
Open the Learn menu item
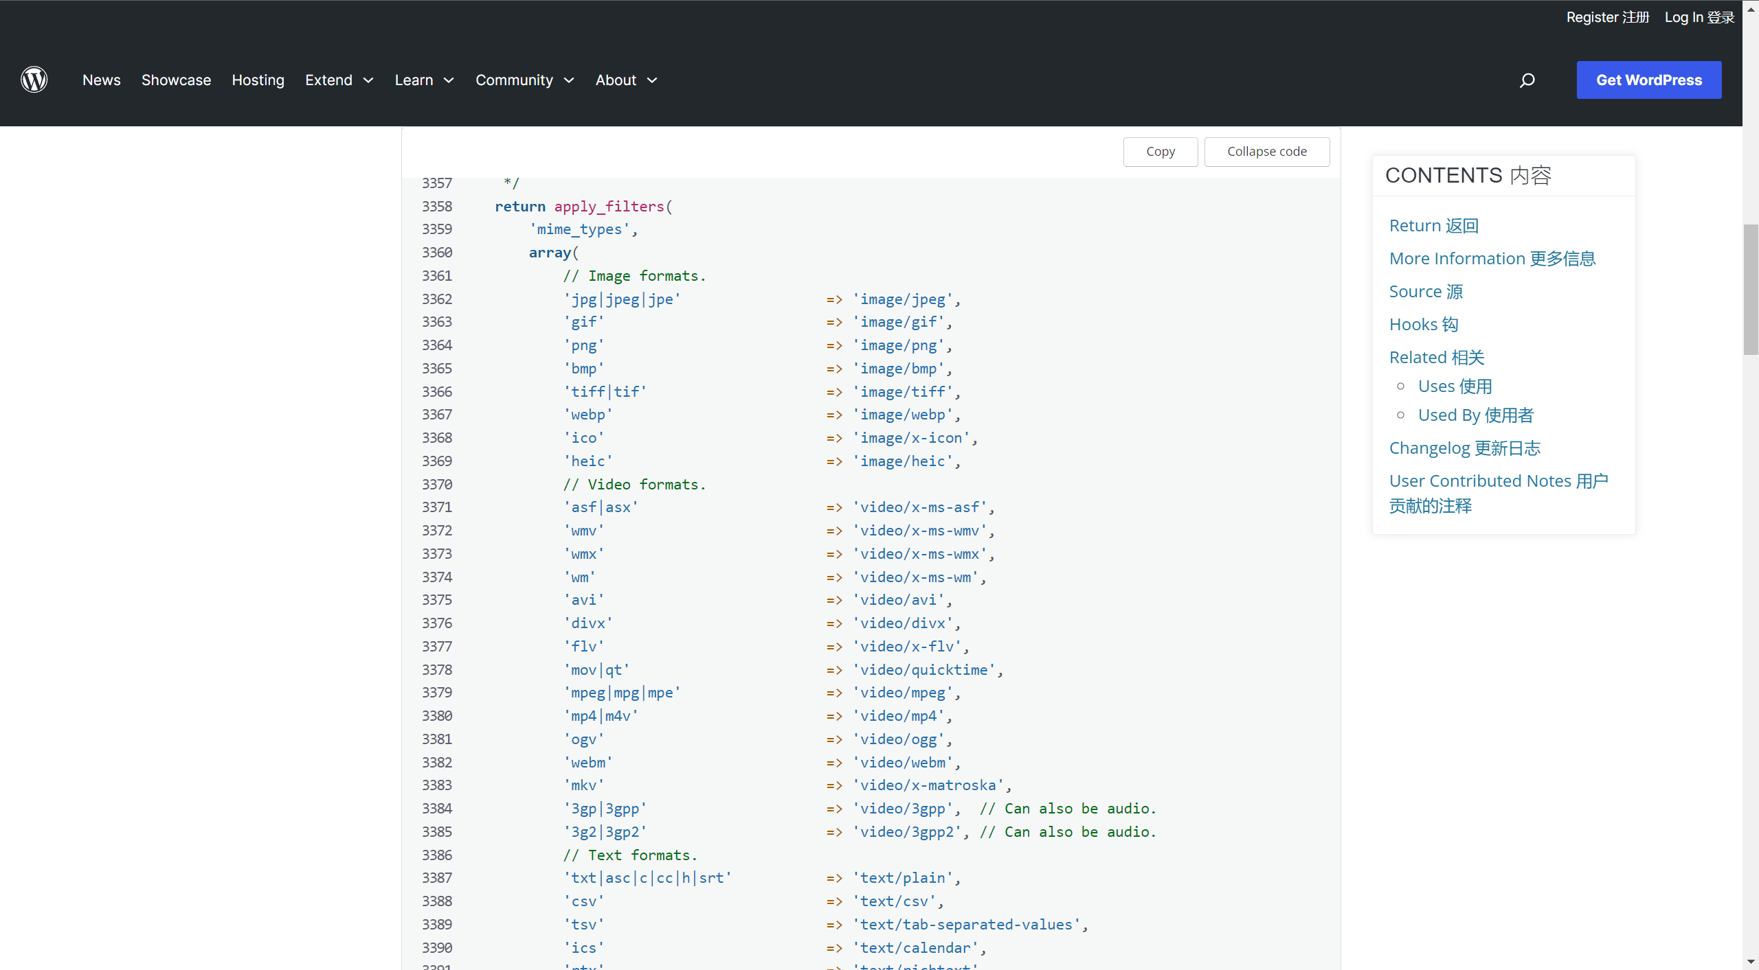pos(414,80)
